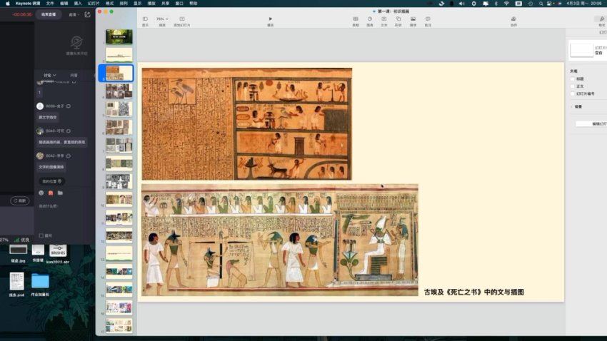Open kun2022.abr brushes file on desktop
Viewport: 607px width, 341px height.
(58, 254)
